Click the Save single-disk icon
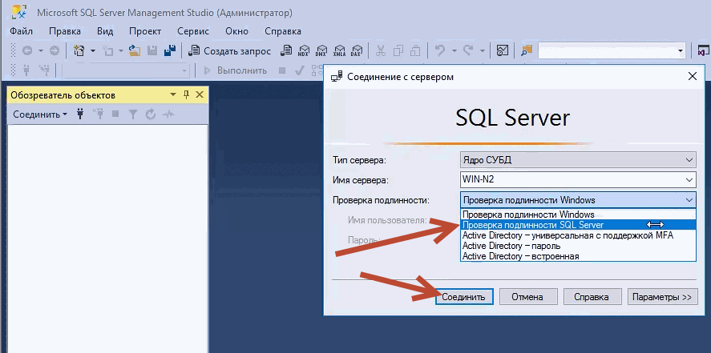 pyautogui.click(x=152, y=50)
